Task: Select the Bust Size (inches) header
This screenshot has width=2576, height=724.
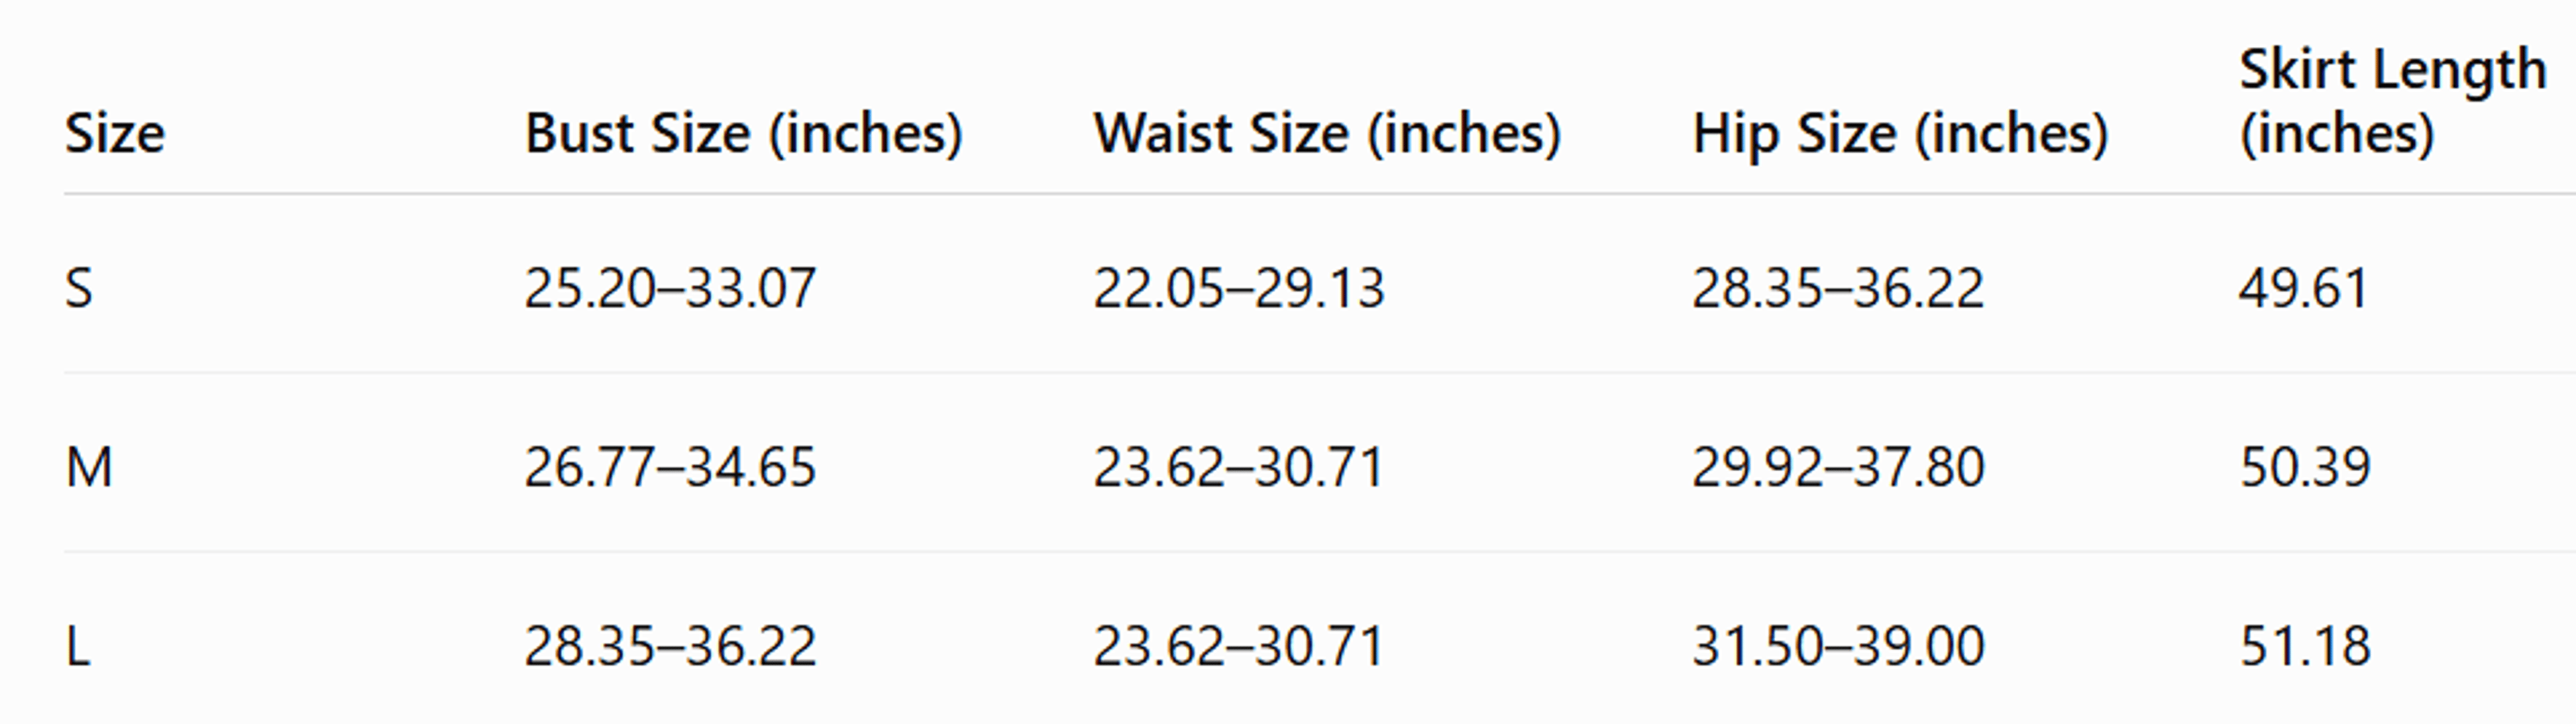Action: 743,133
